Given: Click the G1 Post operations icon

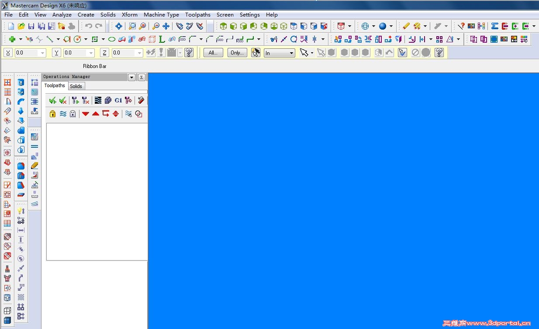Looking at the screenshot, I should tap(118, 100).
